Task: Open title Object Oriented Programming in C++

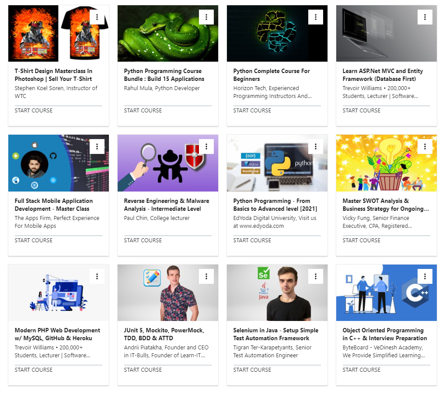Action: click(385, 334)
